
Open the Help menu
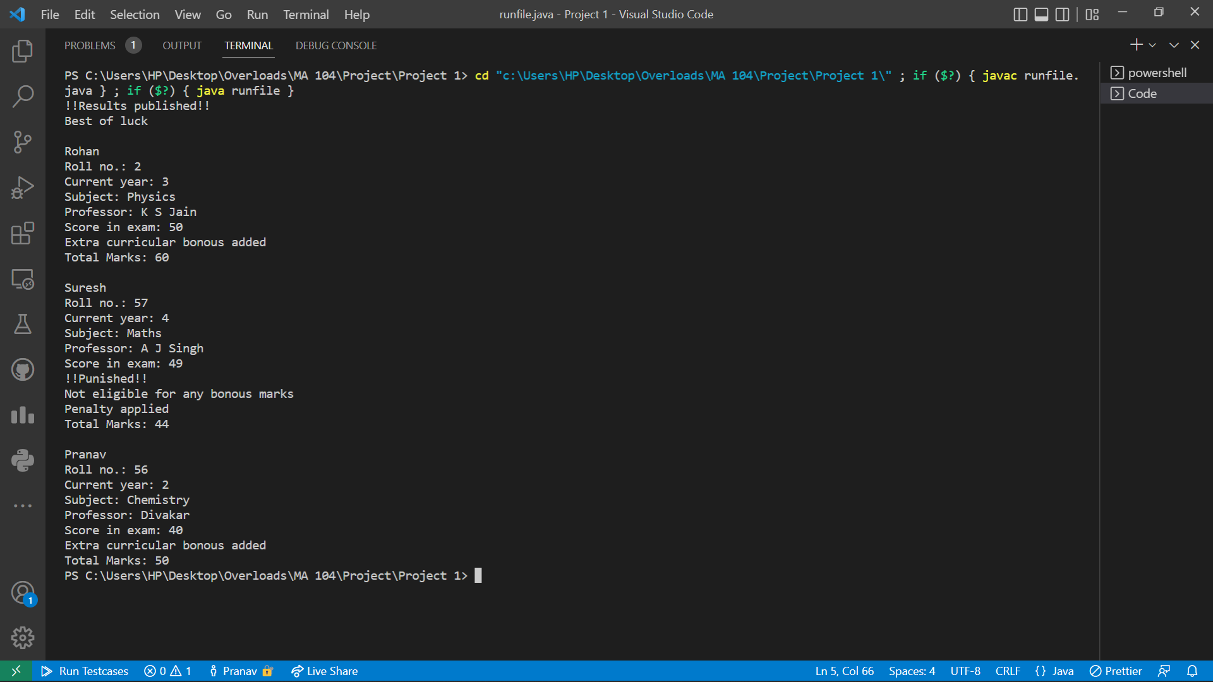pos(357,15)
